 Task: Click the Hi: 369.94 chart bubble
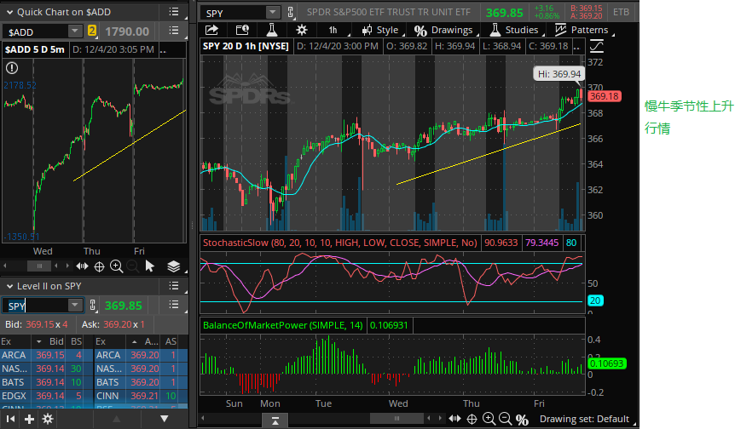(559, 74)
